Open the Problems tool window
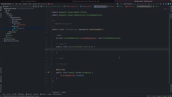172x97 pixels. pos(21,94)
